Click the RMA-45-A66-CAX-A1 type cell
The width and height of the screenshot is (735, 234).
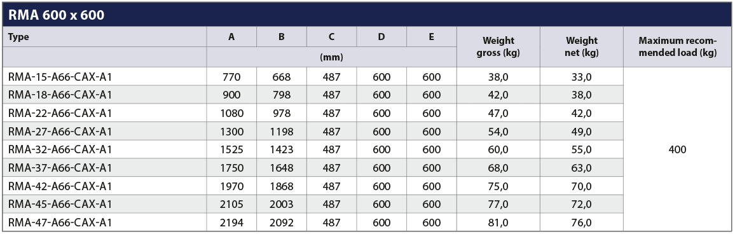tap(60, 205)
